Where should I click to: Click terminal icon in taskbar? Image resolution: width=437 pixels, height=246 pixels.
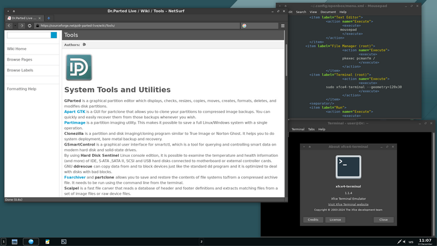(64, 242)
